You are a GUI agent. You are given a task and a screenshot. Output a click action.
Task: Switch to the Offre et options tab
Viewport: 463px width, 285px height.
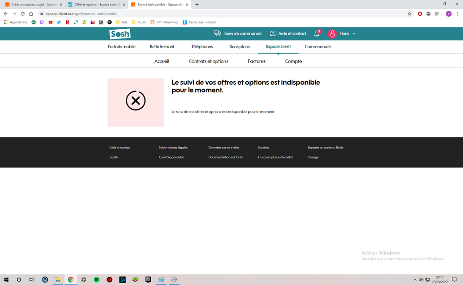pyautogui.click(x=96, y=5)
